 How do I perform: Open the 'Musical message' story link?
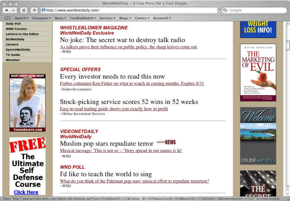121,151
